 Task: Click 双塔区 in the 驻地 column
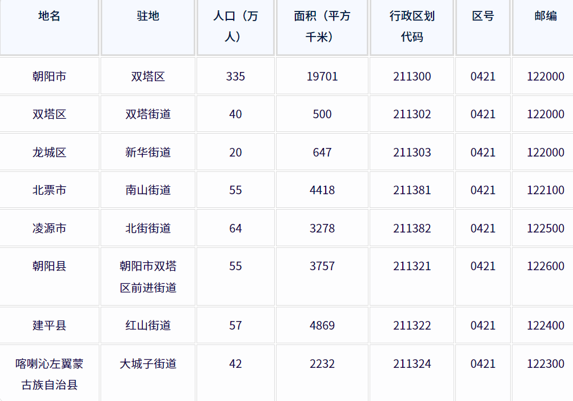[148, 76]
